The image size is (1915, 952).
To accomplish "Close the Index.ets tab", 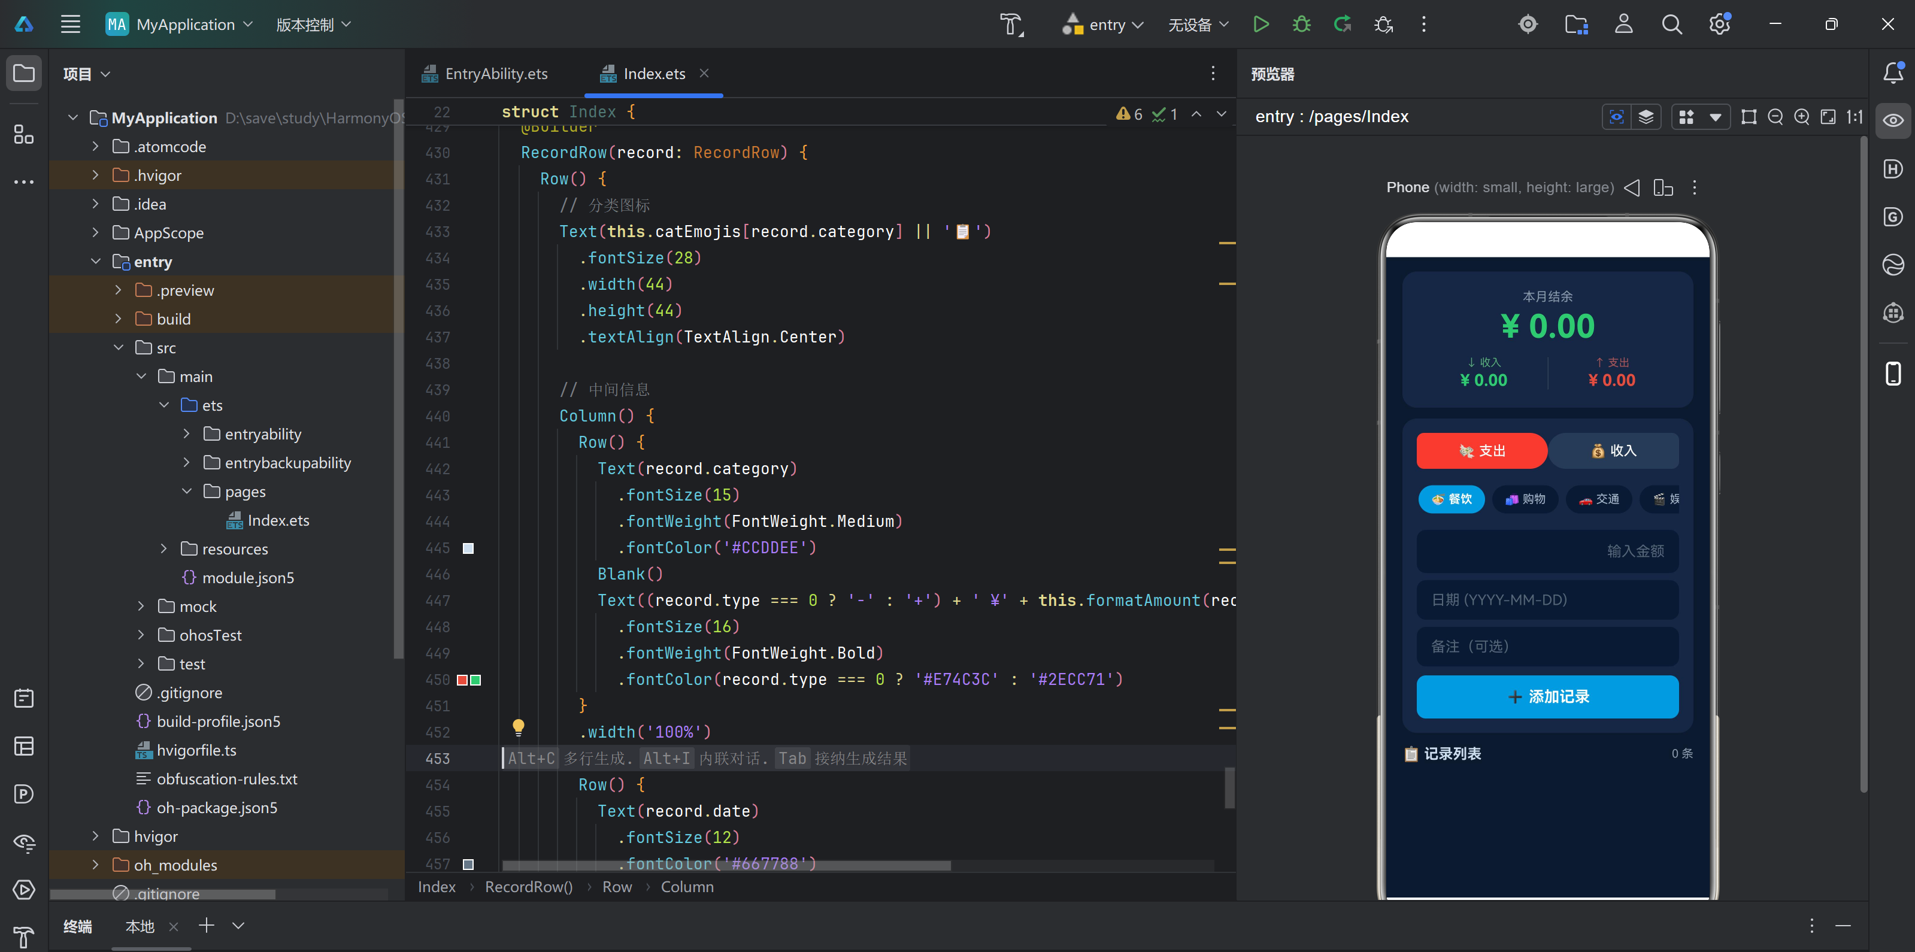I will click(704, 73).
